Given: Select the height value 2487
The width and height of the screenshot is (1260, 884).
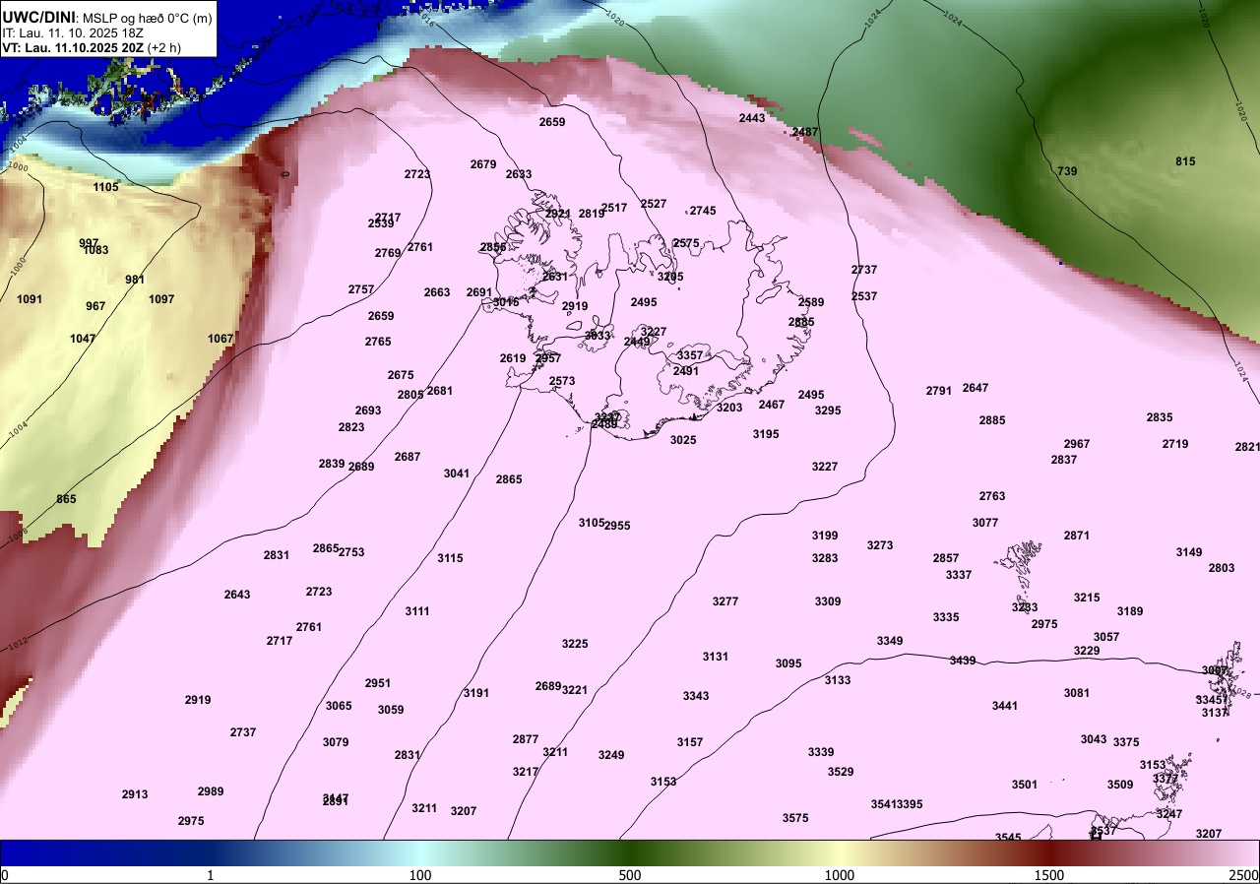Looking at the screenshot, I should click(x=805, y=132).
